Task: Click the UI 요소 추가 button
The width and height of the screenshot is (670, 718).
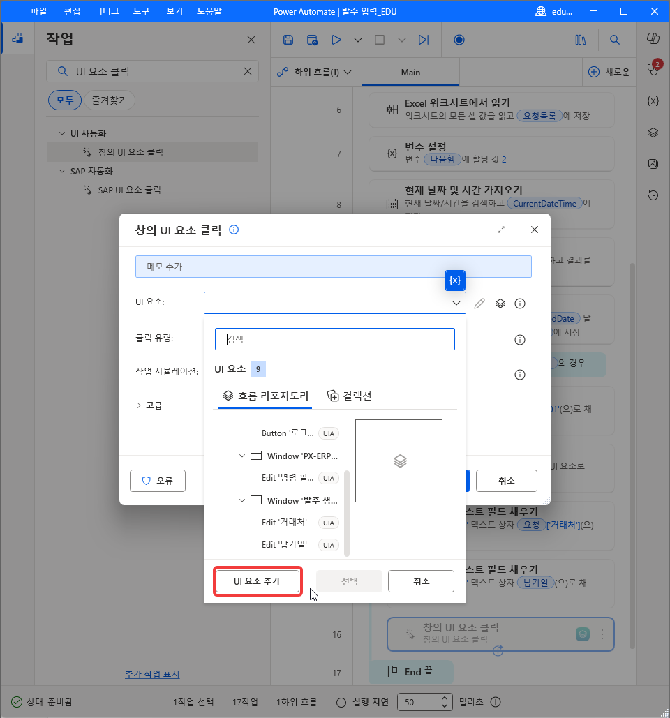Action: click(x=258, y=581)
